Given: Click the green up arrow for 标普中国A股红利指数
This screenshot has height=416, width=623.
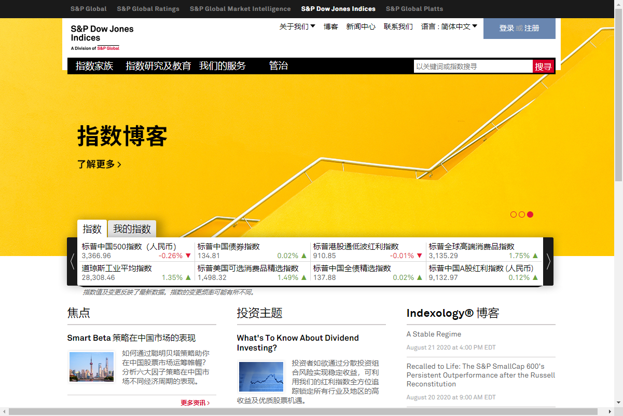Looking at the screenshot, I should (x=535, y=278).
